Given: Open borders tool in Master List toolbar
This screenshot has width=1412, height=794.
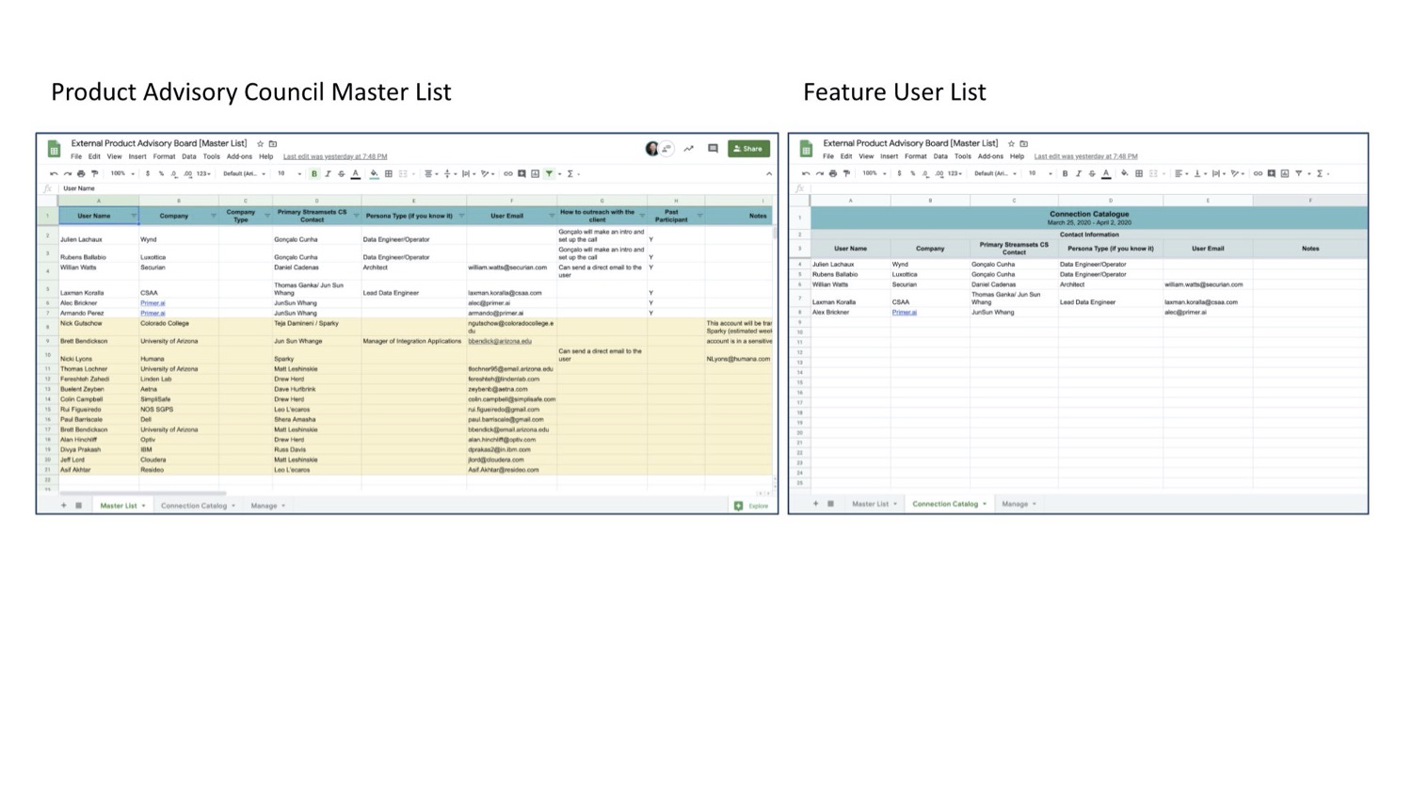Looking at the screenshot, I should pos(388,173).
